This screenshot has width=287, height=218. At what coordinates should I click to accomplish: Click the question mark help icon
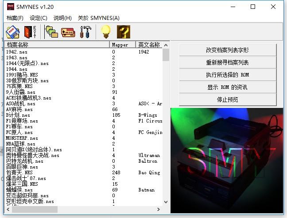click(123, 32)
